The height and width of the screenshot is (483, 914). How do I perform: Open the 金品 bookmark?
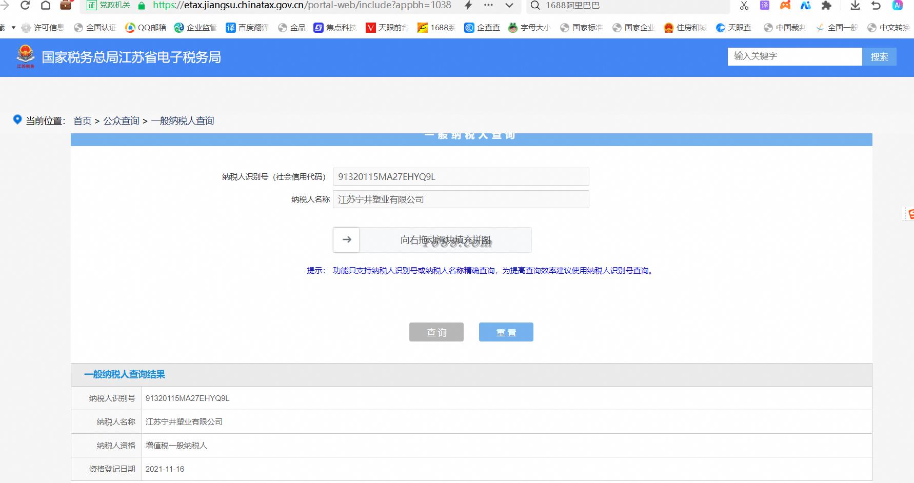tap(292, 28)
